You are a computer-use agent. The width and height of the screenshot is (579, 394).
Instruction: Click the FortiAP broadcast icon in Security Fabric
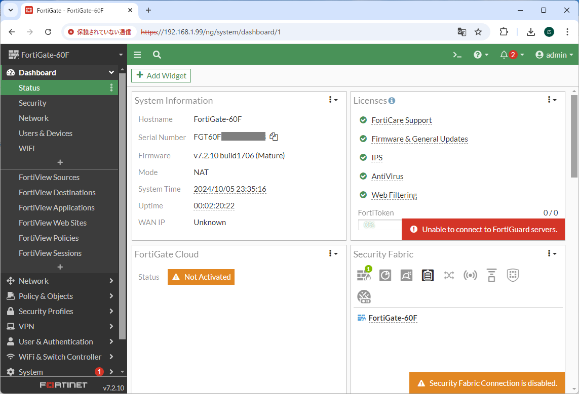click(470, 275)
